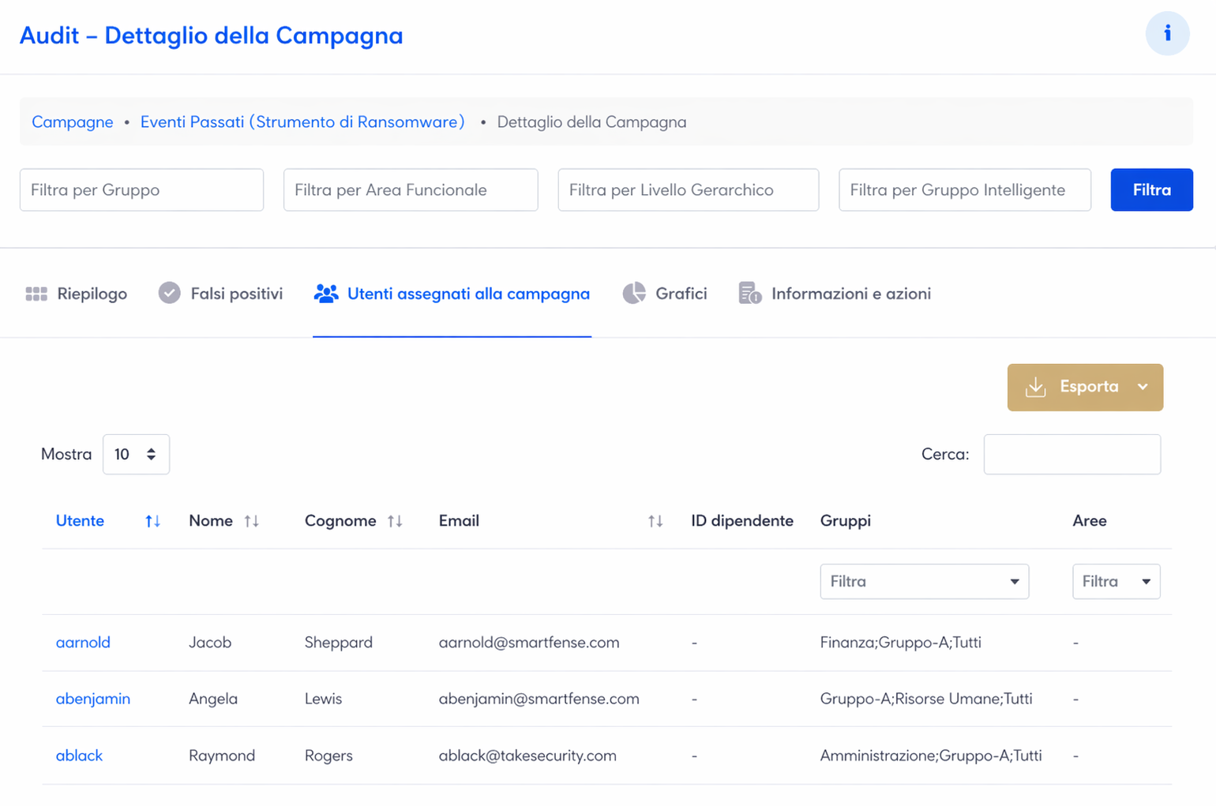Click surname Lewis
The width and height of the screenshot is (1216, 806).
324,699
